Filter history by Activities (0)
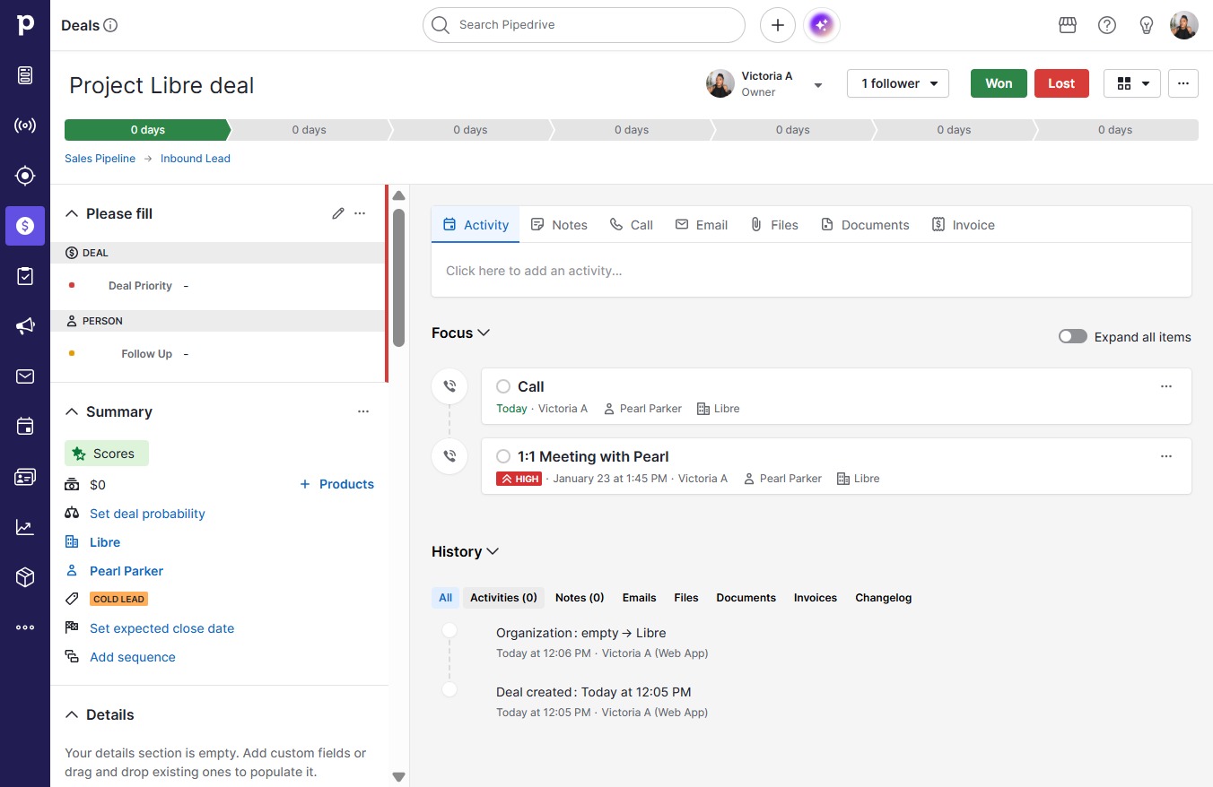The height and width of the screenshot is (787, 1213). click(x=503, y=598)
